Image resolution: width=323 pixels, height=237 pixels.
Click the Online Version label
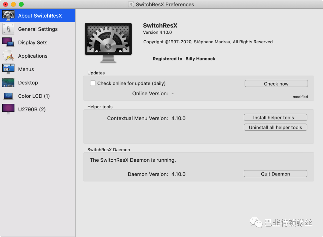(x=150, y=94)
